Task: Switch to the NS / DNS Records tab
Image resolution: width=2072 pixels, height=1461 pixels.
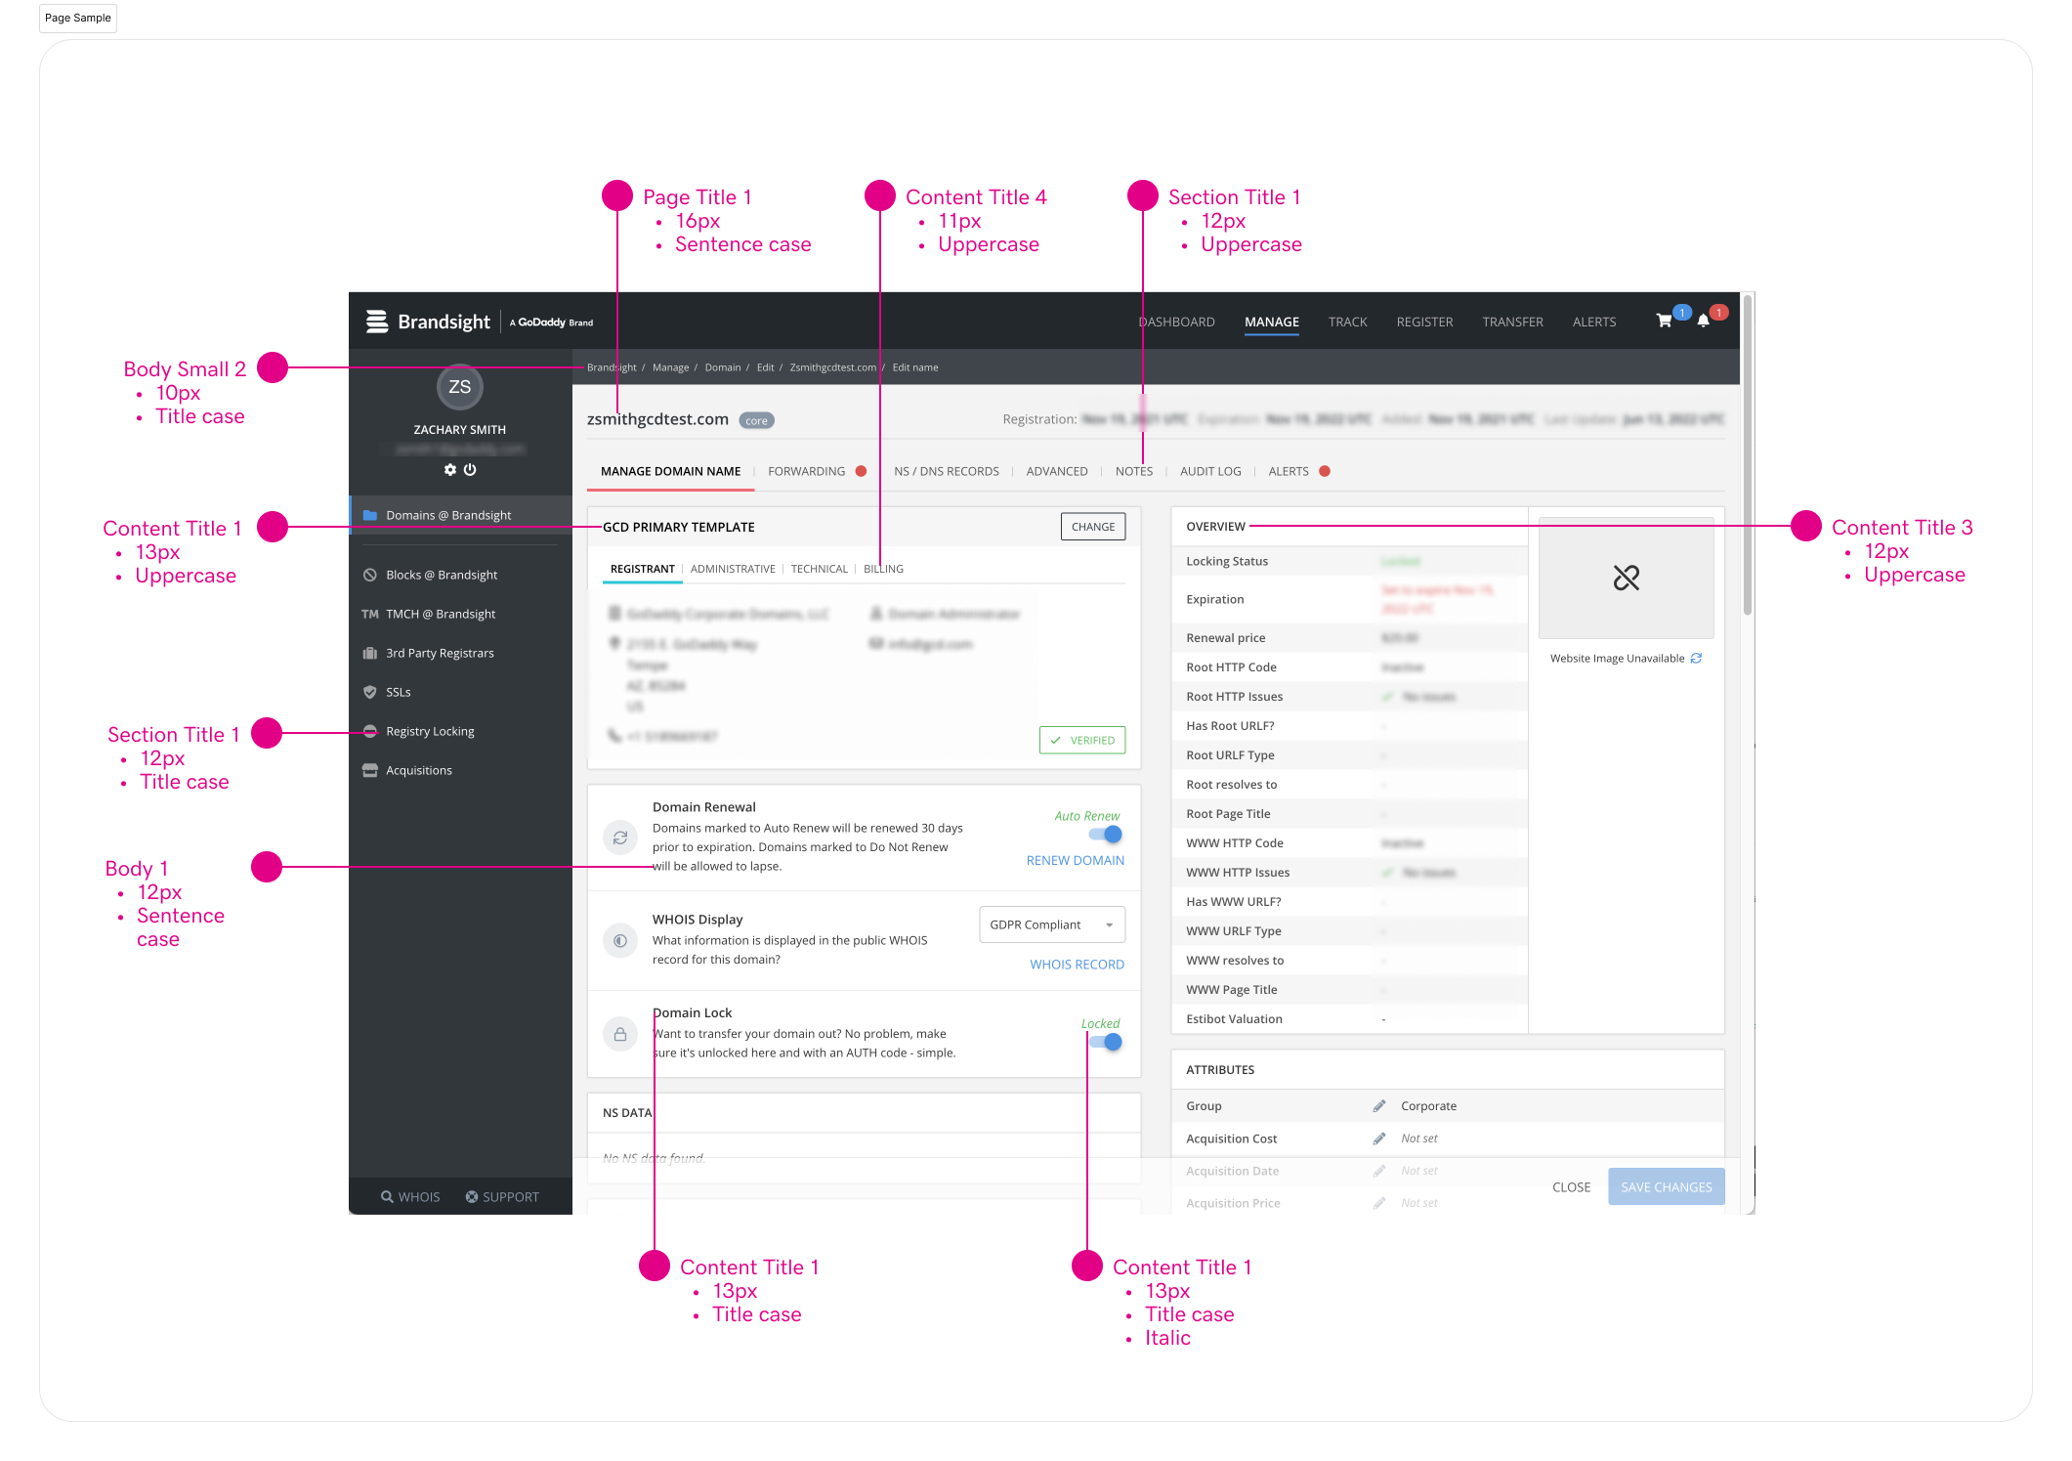Action: tap(946, 471)
